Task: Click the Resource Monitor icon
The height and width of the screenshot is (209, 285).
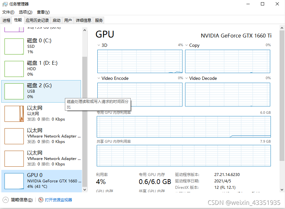Action: (41, 200)
